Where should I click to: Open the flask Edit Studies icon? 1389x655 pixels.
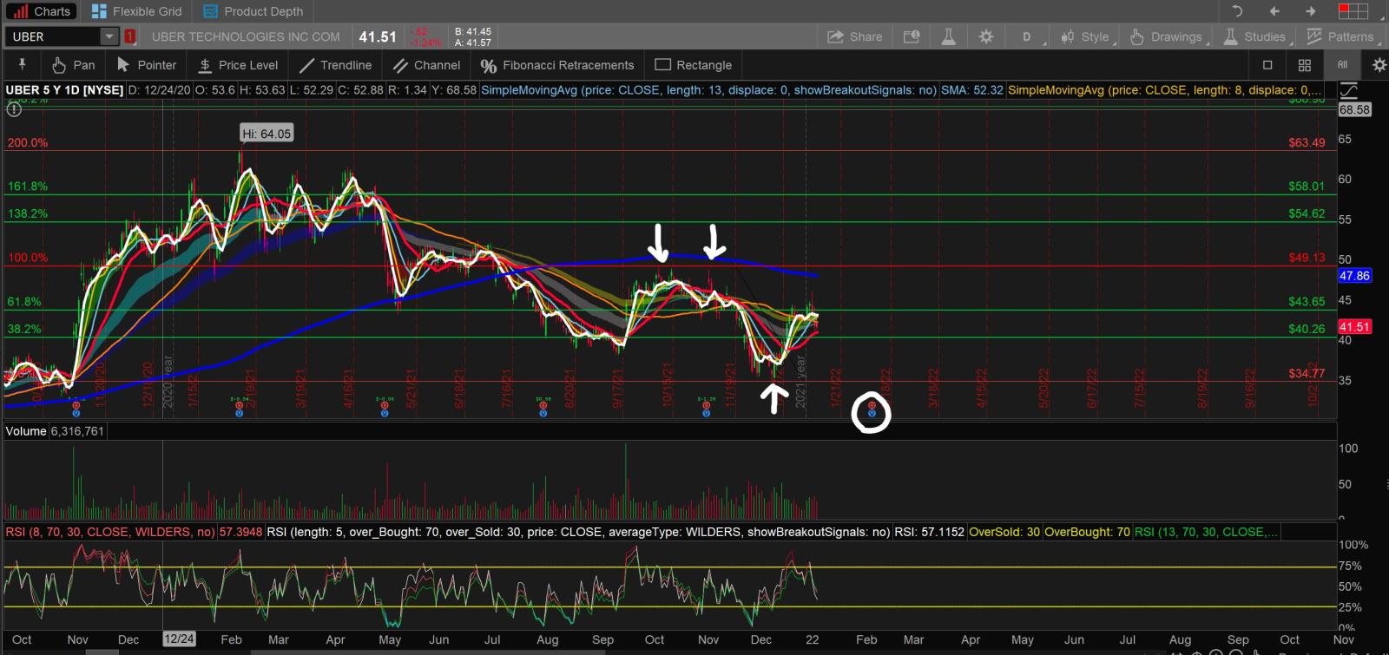click(948, 36)
